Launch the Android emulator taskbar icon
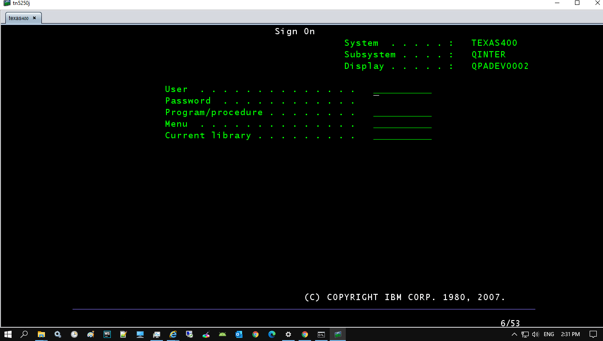 [222, 334]
